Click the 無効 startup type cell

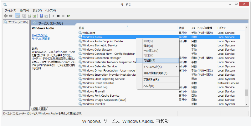194,79
